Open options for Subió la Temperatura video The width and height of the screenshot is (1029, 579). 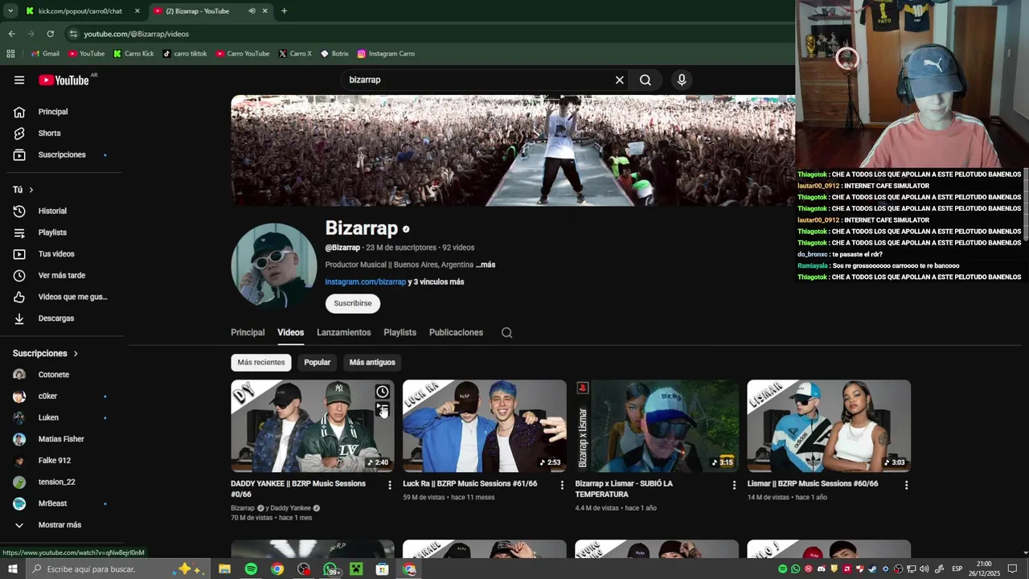[734, 485]
